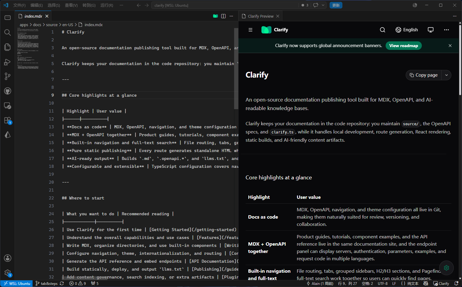Viewport: 462px width, 287px height.
Task: Dismiss the announcement banner
Action: [450, 46]
